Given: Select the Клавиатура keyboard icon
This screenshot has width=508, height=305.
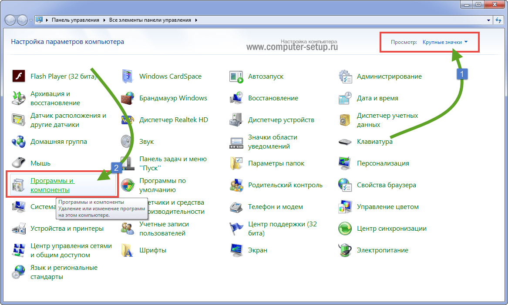Looking at the screenshot, I should 345,142.
